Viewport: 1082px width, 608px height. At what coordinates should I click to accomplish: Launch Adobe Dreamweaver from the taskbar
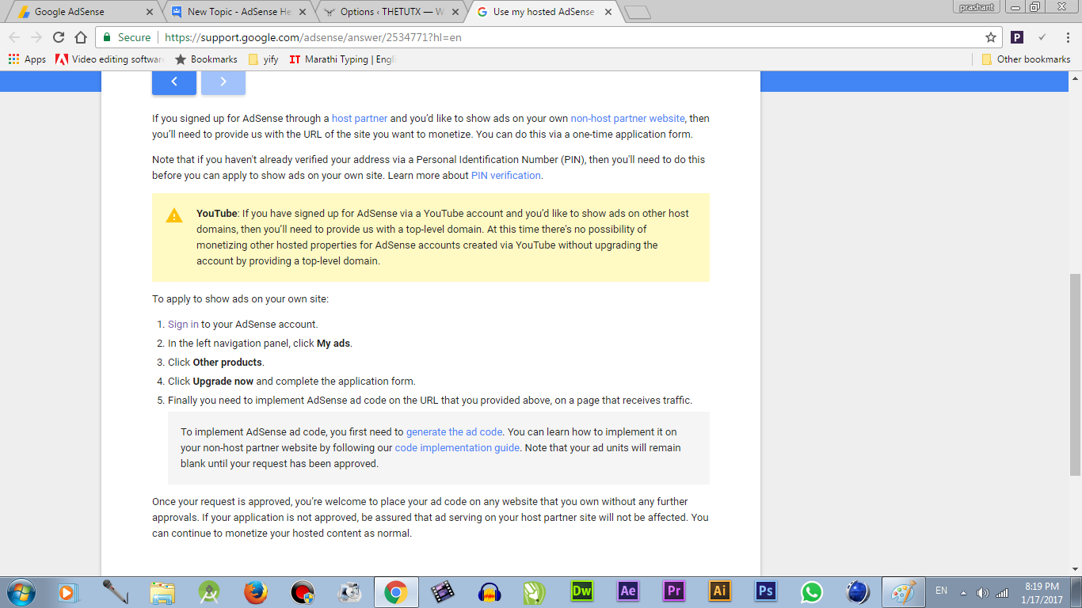click(582, 591)
